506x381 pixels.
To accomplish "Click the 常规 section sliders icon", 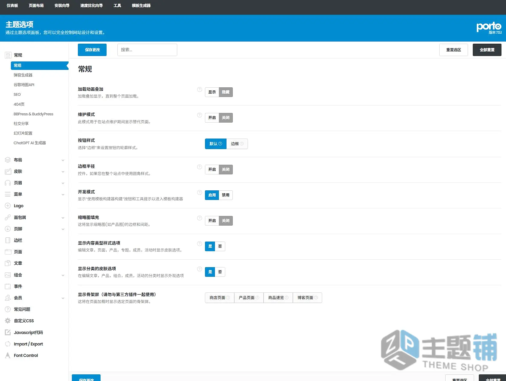I will click(8, 55).
